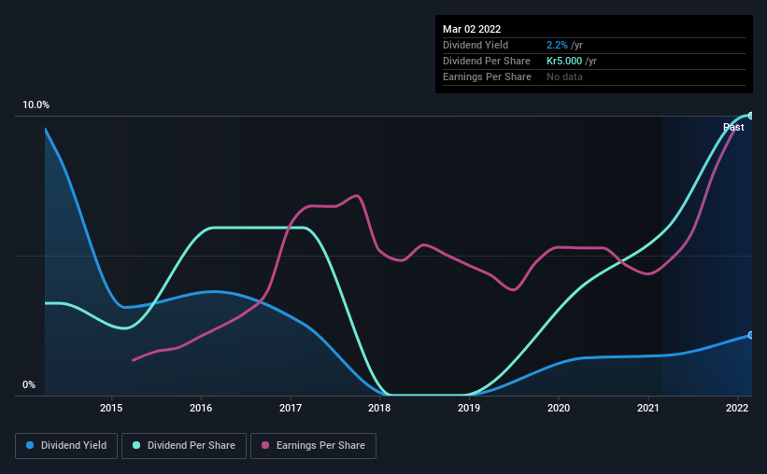
Task: Click the 2019 x-axis label
Action: (x=469, y=408)
